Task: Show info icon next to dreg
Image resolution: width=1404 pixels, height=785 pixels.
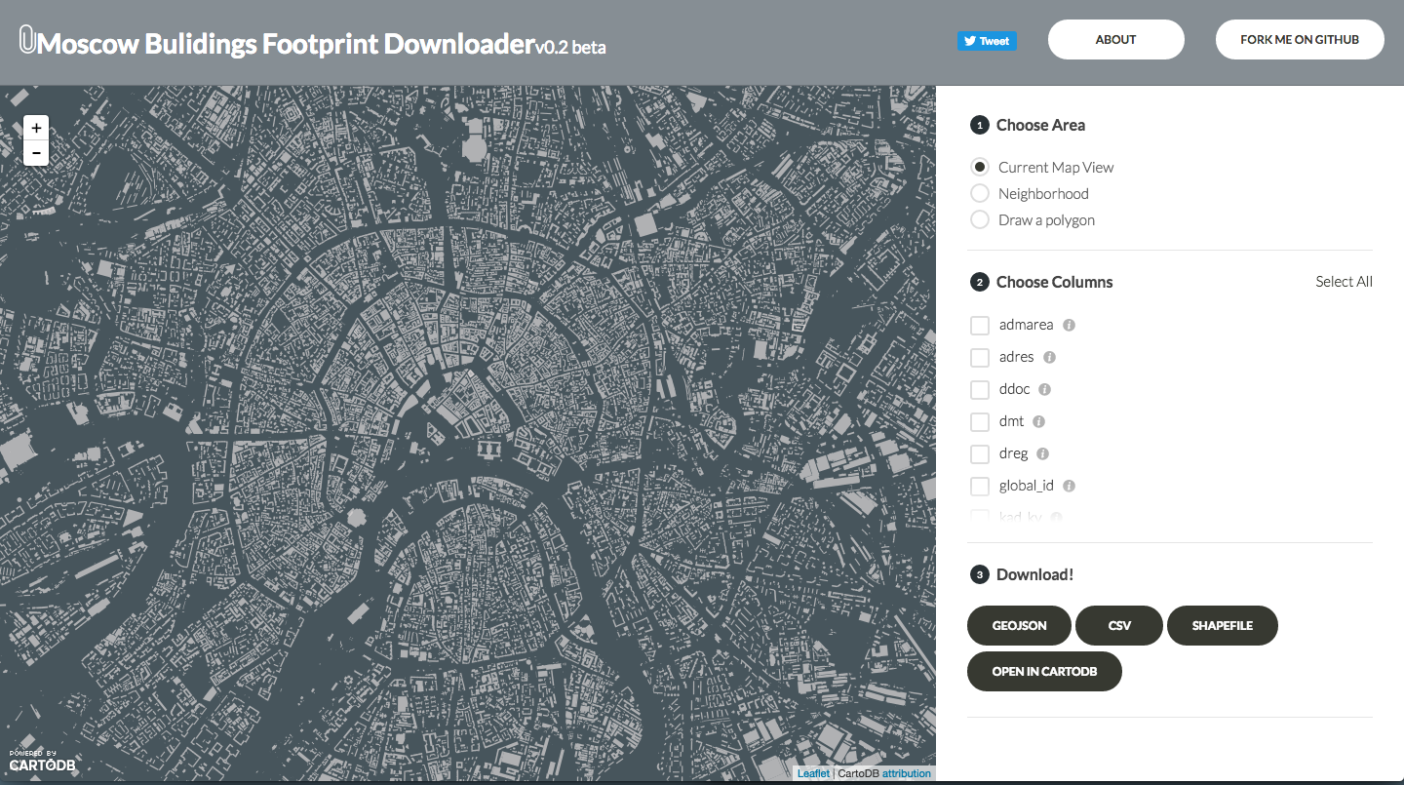Action: pyautogui.click(x=1042, y=453)
